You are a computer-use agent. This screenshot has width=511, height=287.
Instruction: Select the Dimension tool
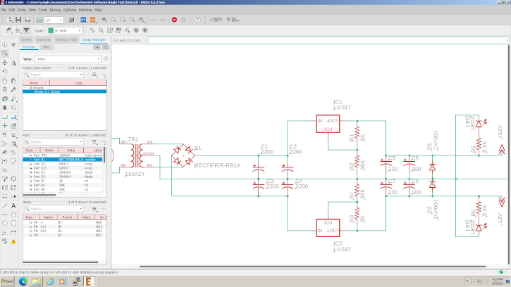pyautogui.click(x=13, y=232)
